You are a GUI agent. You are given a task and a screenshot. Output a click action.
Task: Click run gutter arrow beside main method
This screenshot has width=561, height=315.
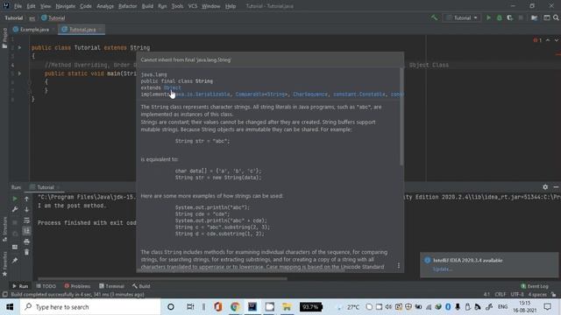click(19, 73)
